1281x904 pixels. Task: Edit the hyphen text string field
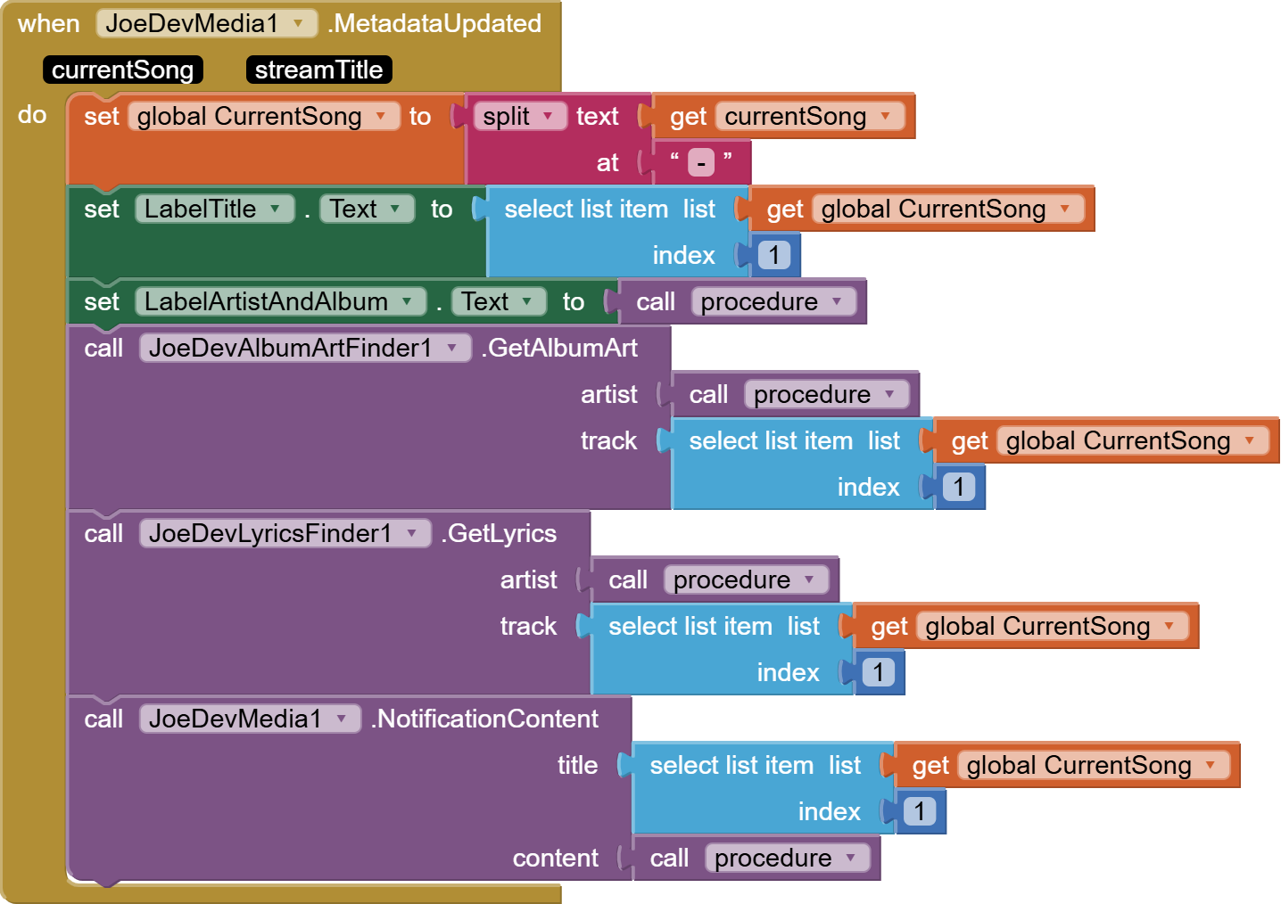point(701,163)
